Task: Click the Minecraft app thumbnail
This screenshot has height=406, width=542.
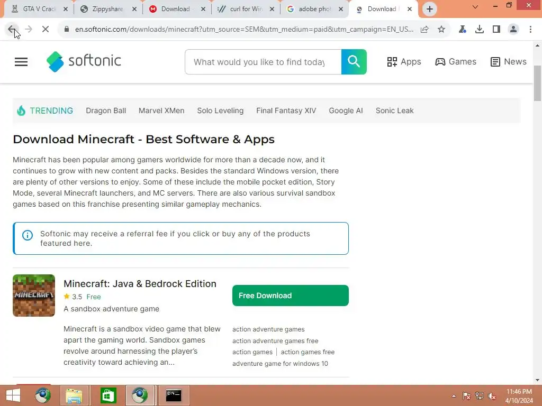Action: pos(34,296)
